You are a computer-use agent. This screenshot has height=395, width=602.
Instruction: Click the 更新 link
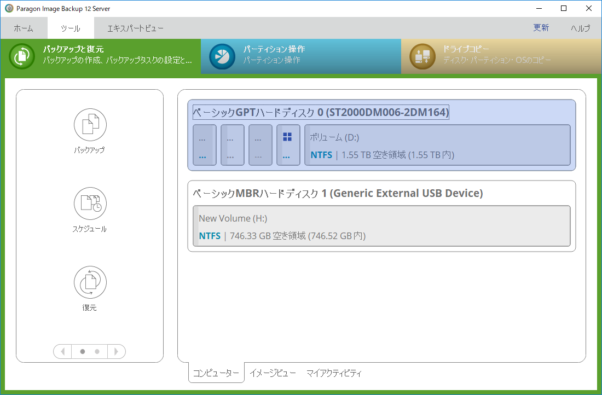(x=541, y=28)
